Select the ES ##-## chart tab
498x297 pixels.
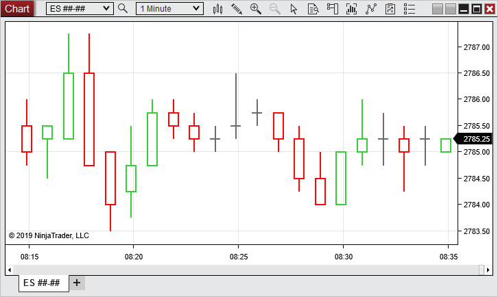42,283
